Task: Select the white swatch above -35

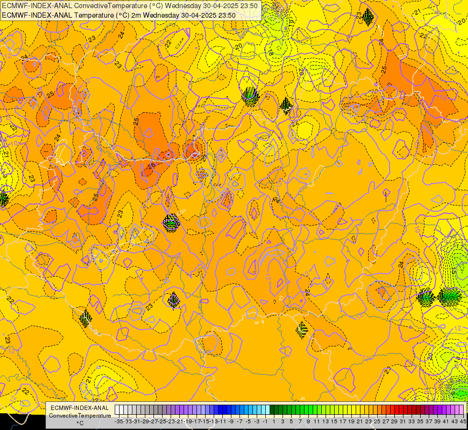Action: (x=117, y=410)
